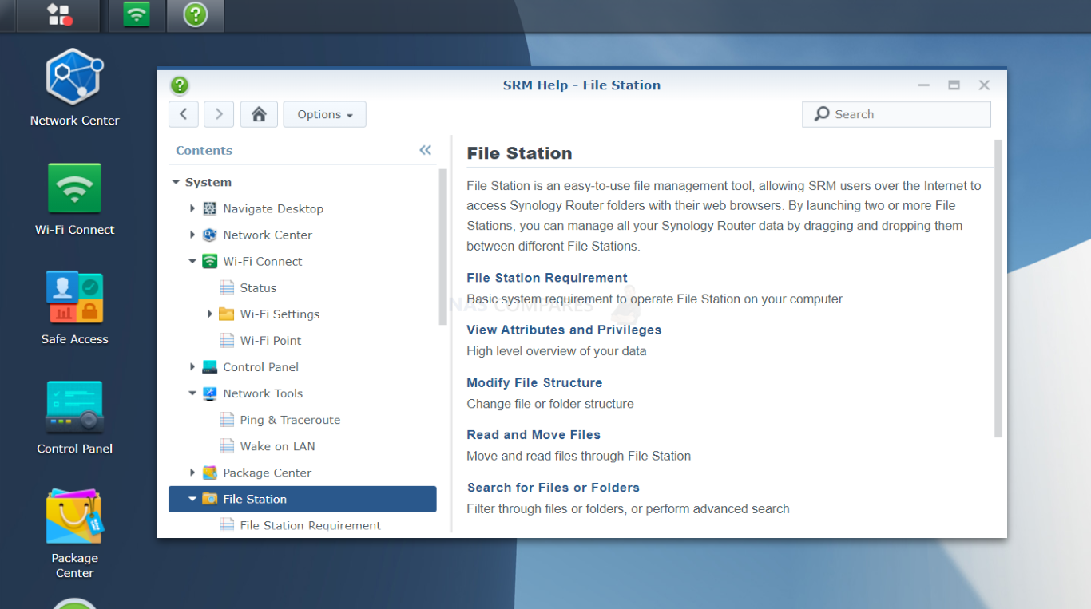Open the main menu icon in the taskbar
The width and height of the screenshot is (1091, 609).
pyautogui.click(x=58, y=14)
